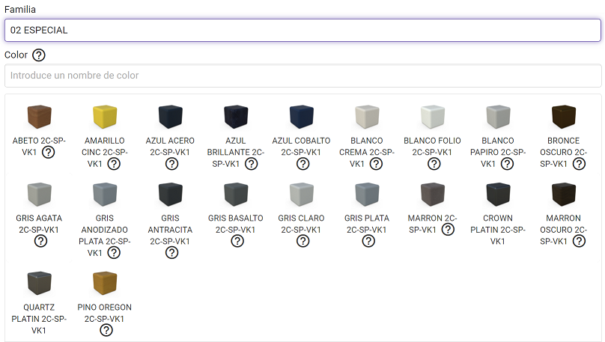
Task: Open help icon for Pino Oregon
Action: click(106, 330)
